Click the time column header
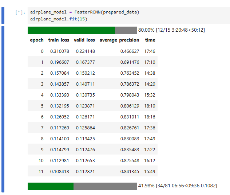Image resolution: width=230 pixels, height=195 pixels. tap(150, 40)
